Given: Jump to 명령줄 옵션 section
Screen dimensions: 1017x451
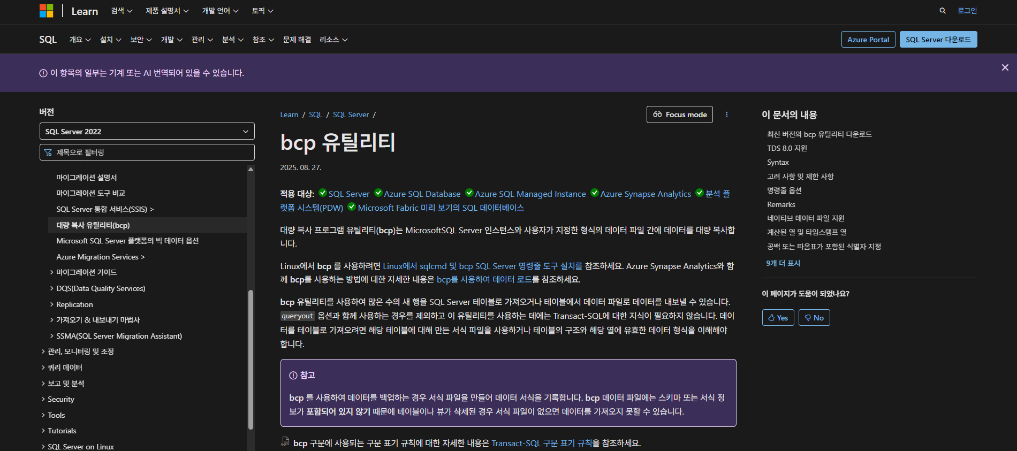Looking at the screenshot, I should (x=784, y=190).
